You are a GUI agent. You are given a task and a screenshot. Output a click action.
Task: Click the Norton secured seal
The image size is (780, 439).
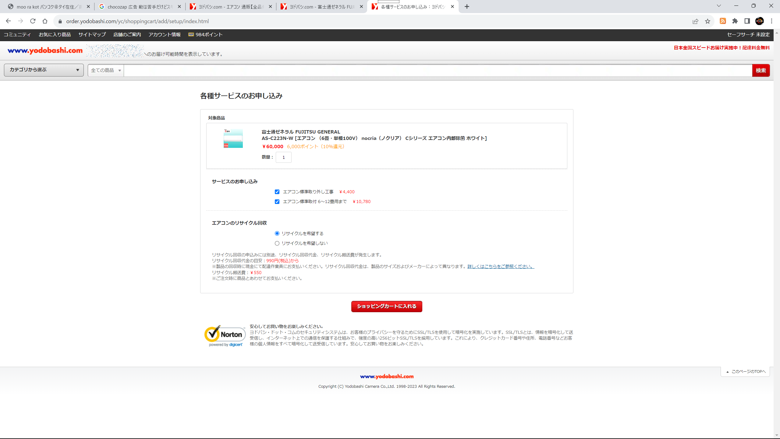pyautogui.click(x=225, y=336)
